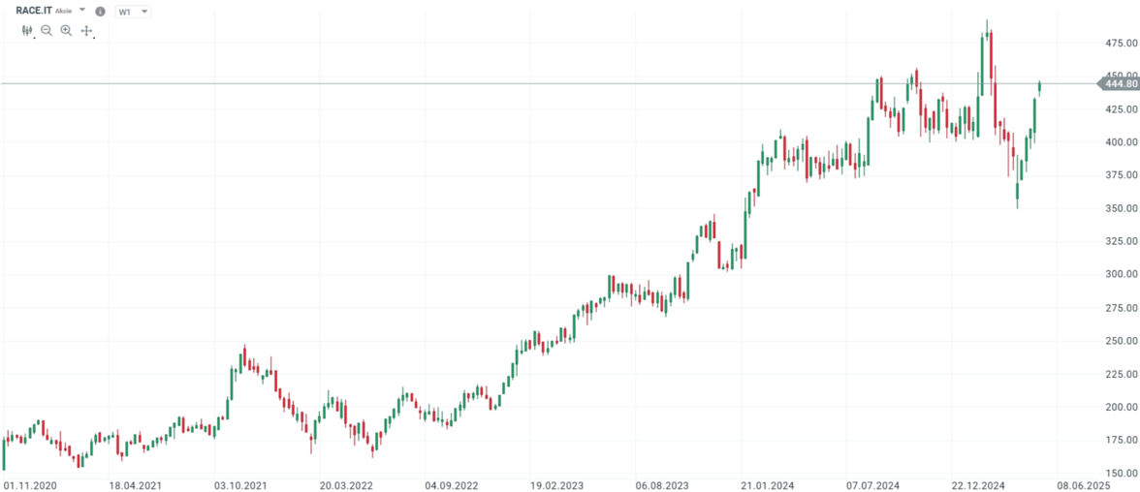Select the crosshair cursor tool
The image size is (1140, 492).
pyautogui.click(x=86, y=31)
